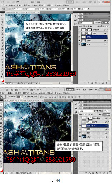Expand fx effects of 图层 2 in lower panel
Viewport: 112px width, 183px height.
(108, 129)
